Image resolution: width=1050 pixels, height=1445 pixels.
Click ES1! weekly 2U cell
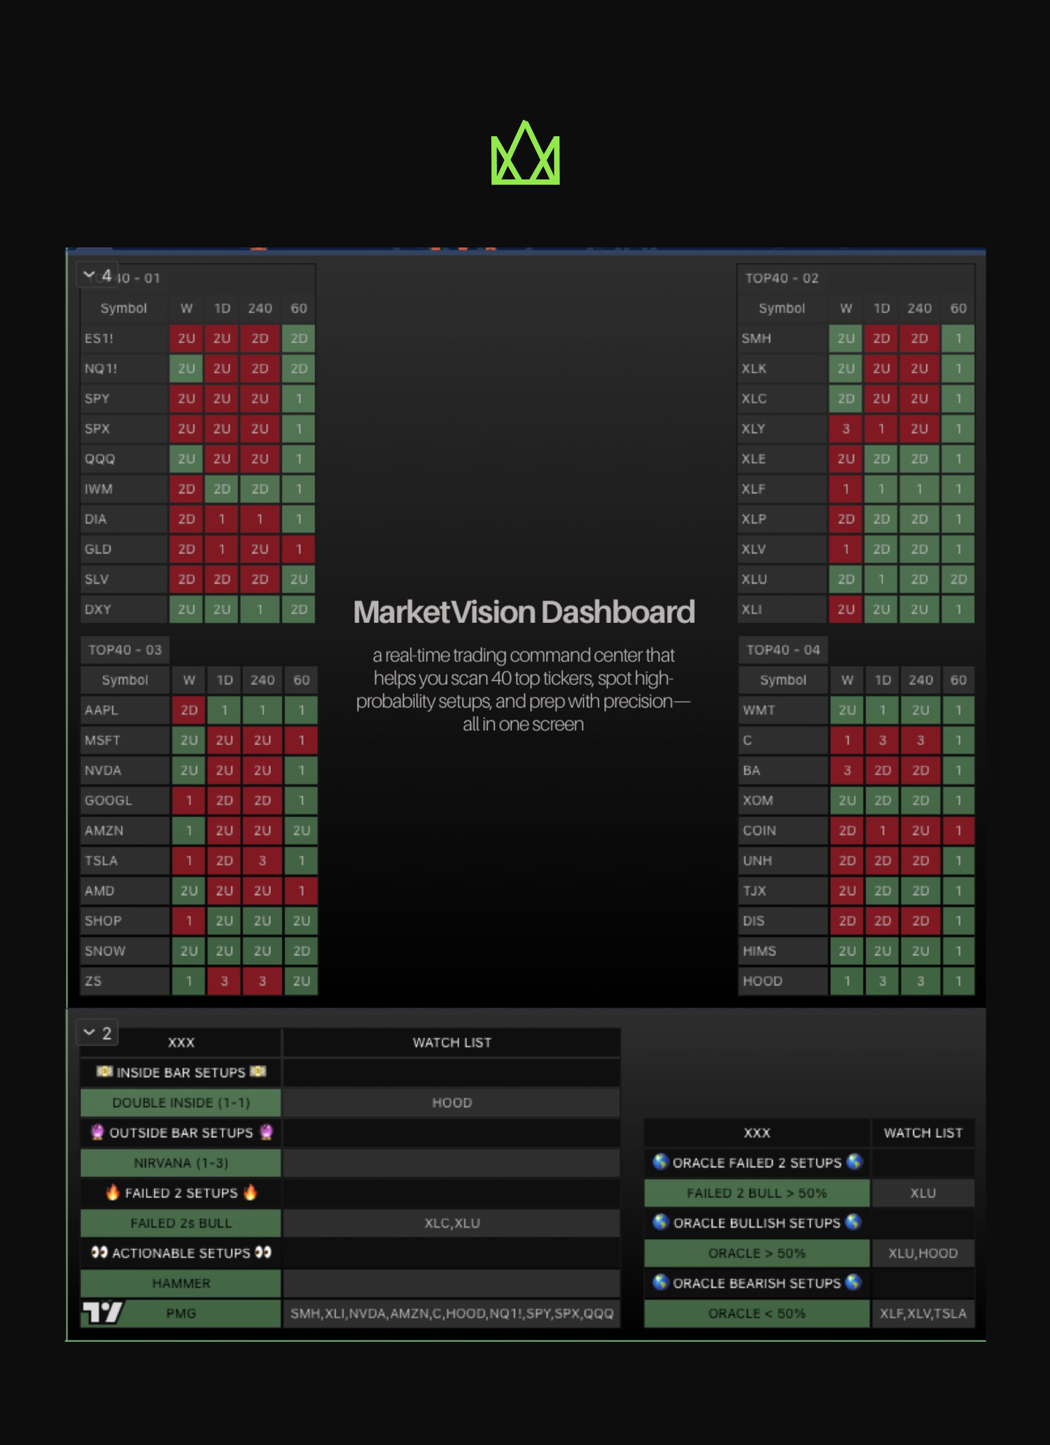(186, 338)
